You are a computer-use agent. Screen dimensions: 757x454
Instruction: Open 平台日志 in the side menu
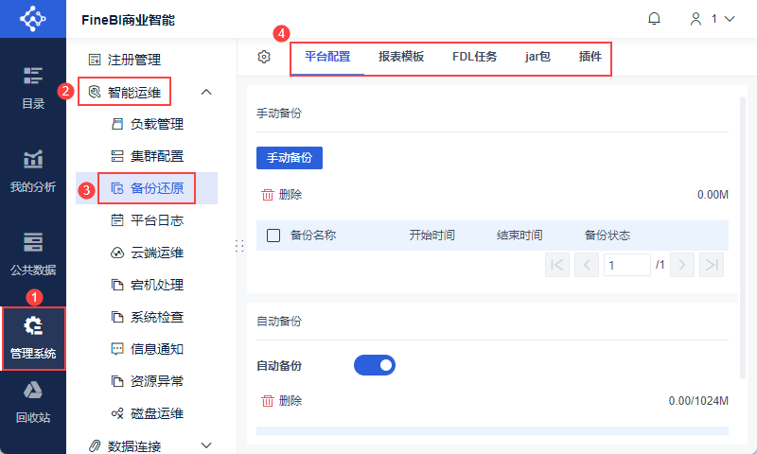click(x=156, y=220)
